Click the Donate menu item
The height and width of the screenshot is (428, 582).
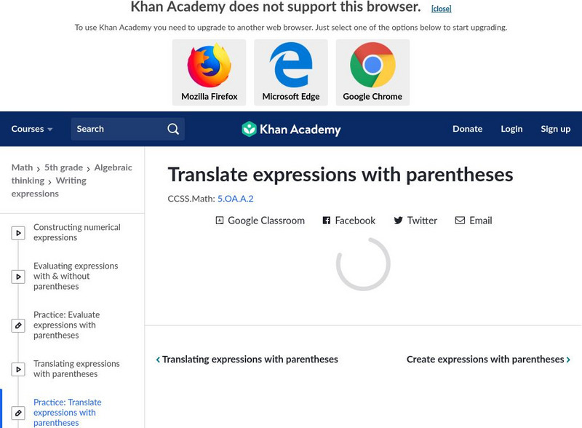click(x=467, y=128)
